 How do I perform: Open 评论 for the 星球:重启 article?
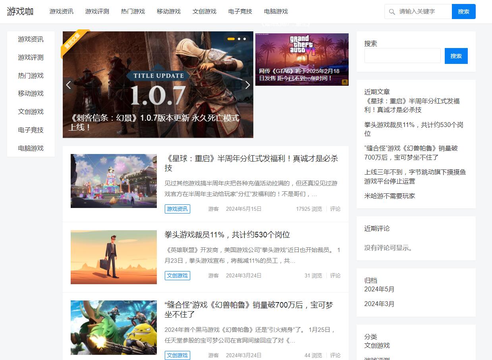(x=335, y=209)
